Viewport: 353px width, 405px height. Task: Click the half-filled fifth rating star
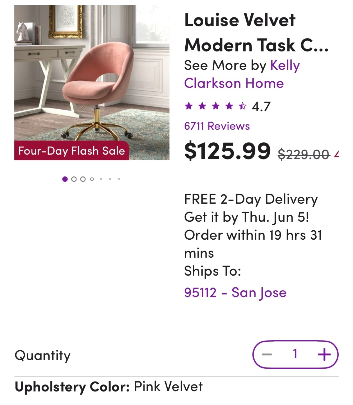242,106
